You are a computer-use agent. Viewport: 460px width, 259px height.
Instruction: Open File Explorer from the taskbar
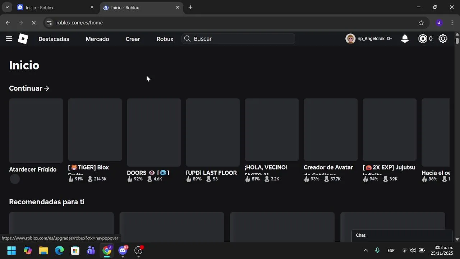click(x=43, y=250)
